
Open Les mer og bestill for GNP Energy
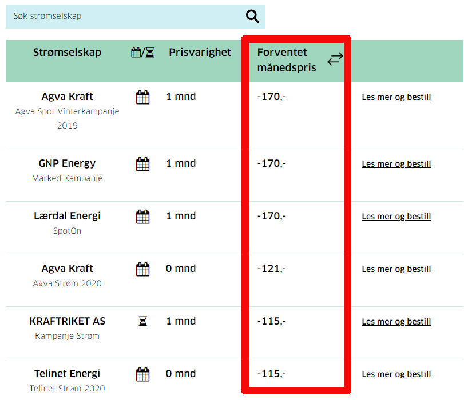click(396, 164)
